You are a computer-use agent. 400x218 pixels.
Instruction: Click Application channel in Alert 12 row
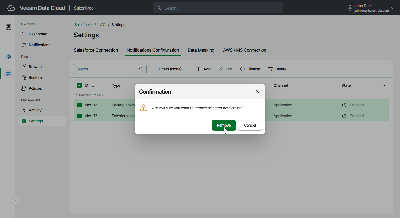(x=283, y=116)
